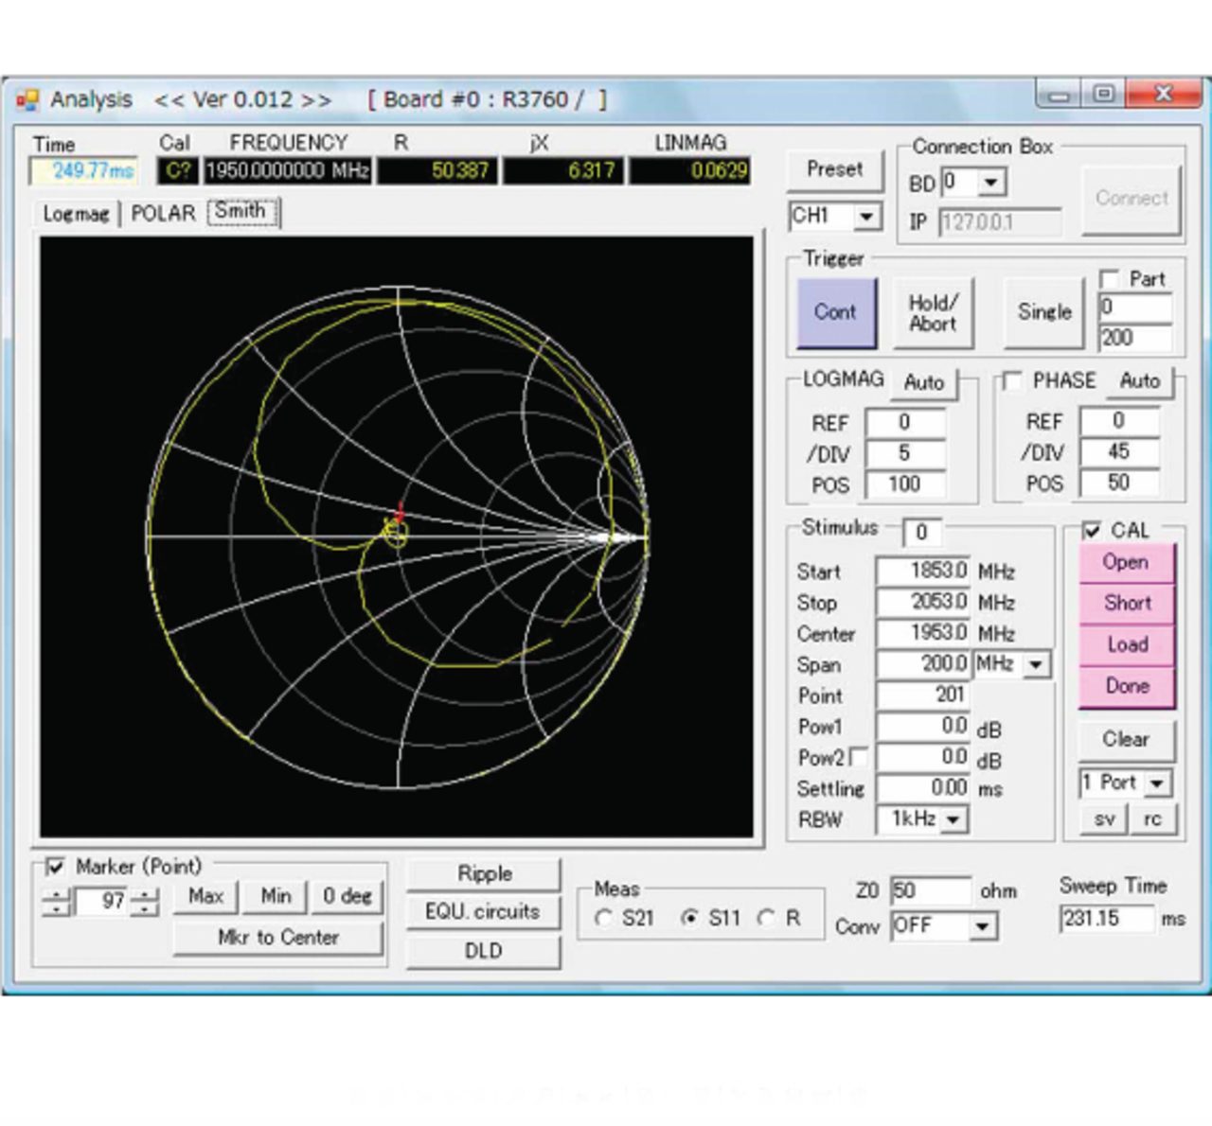Switch to the POLAR tab

pos(163,214)
